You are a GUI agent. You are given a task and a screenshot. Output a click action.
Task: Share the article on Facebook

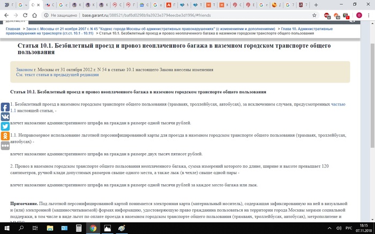tap(5, 107)
